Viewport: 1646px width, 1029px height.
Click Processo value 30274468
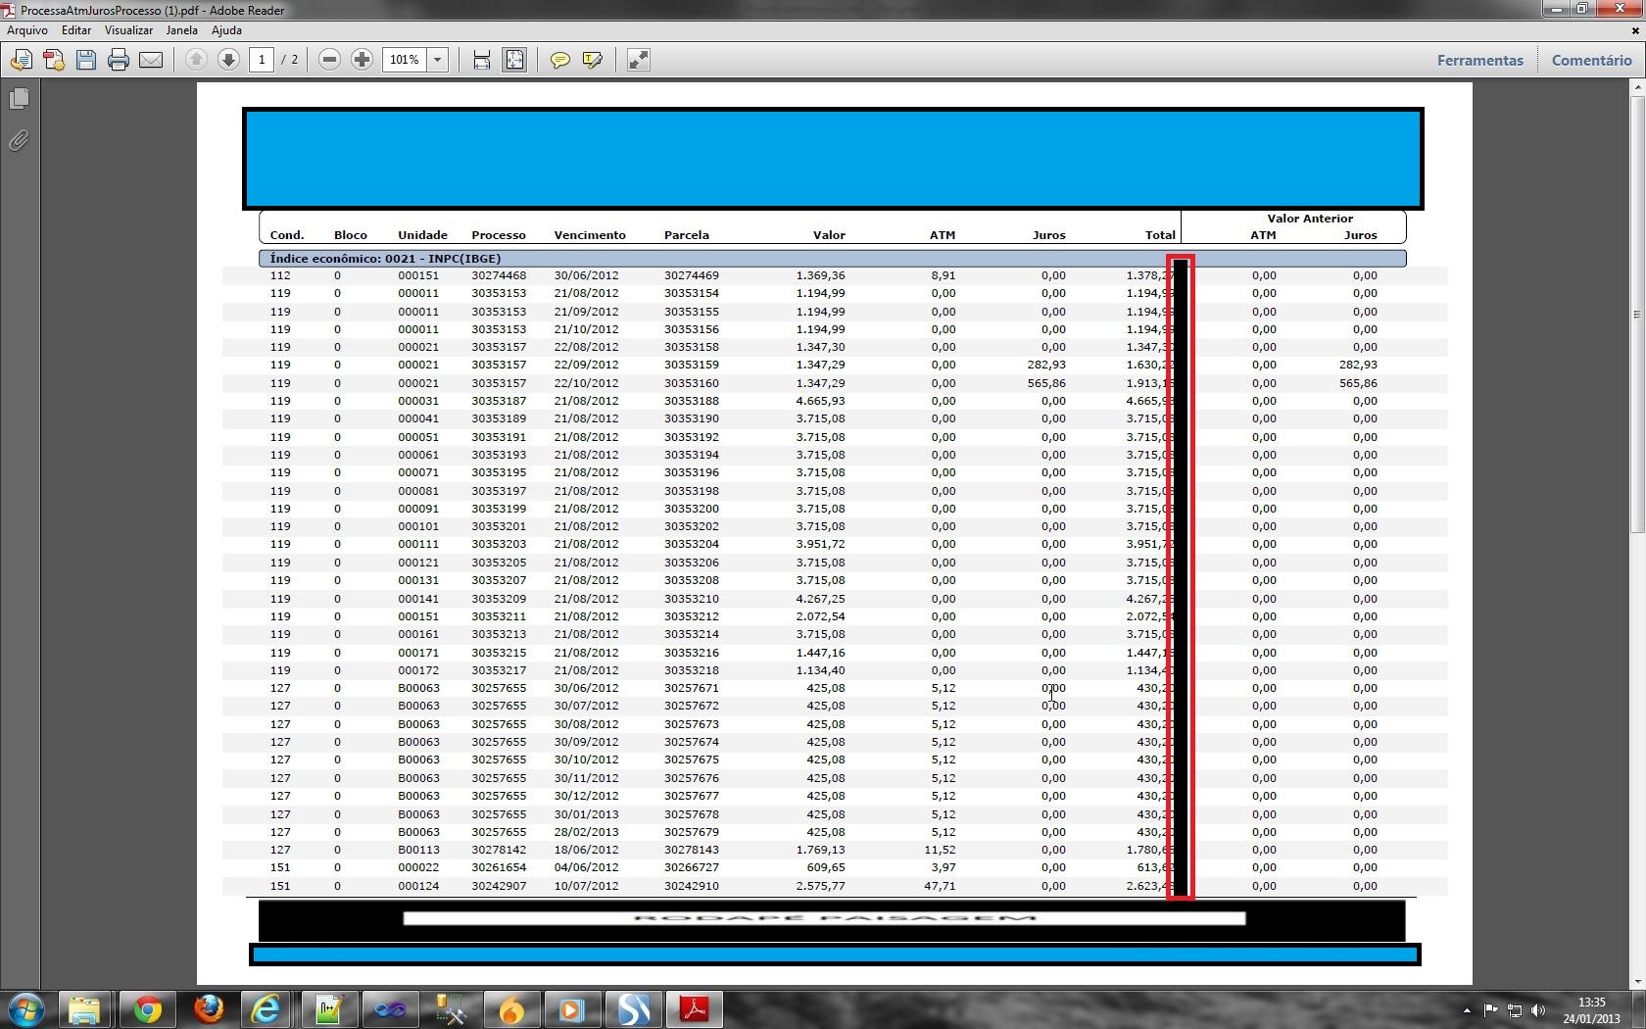pos(499,275)
